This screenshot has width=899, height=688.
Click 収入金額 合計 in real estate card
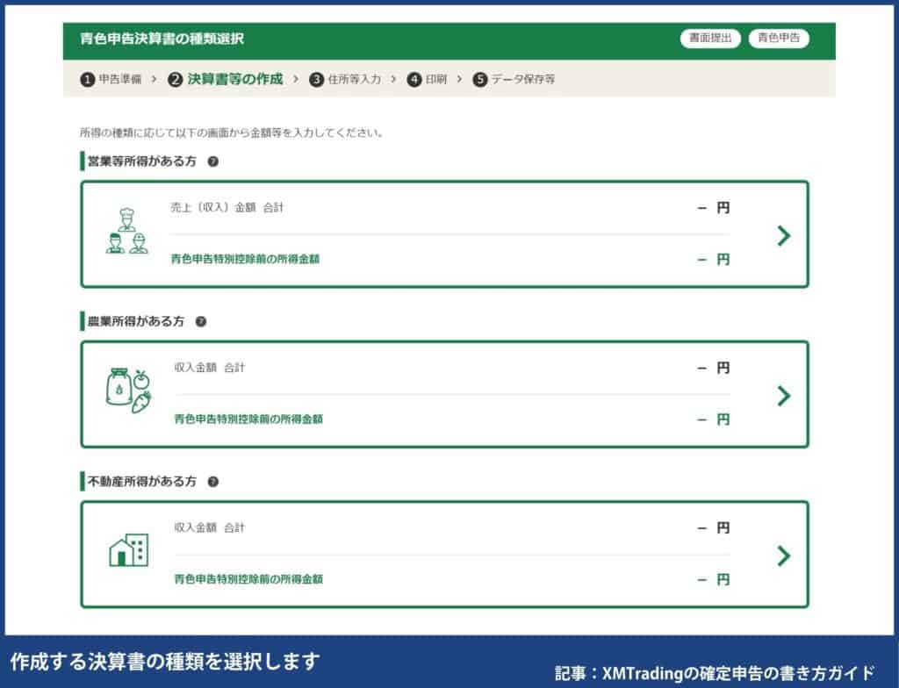(210, 527)
